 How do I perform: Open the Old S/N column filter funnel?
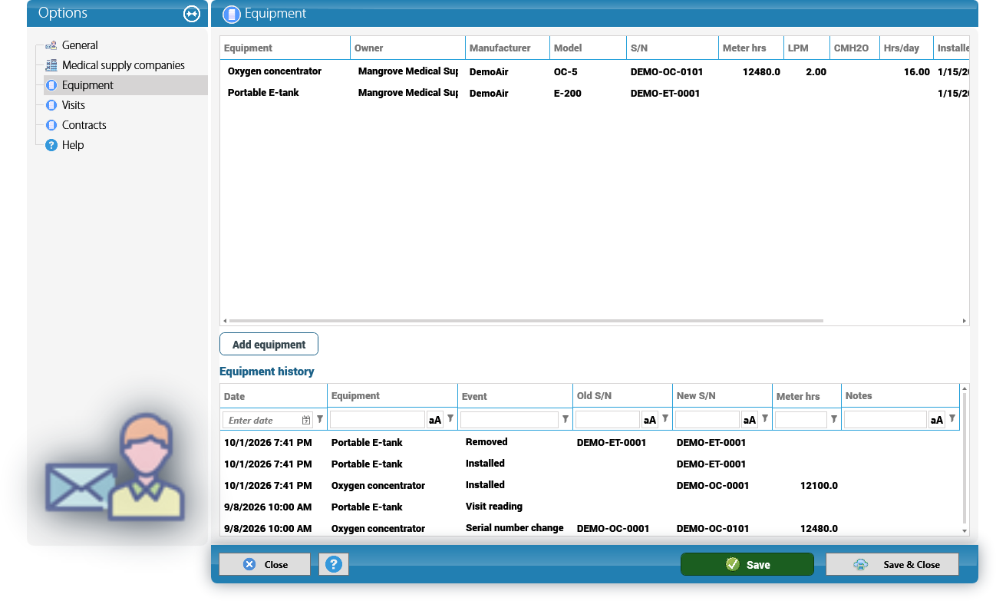665,419
